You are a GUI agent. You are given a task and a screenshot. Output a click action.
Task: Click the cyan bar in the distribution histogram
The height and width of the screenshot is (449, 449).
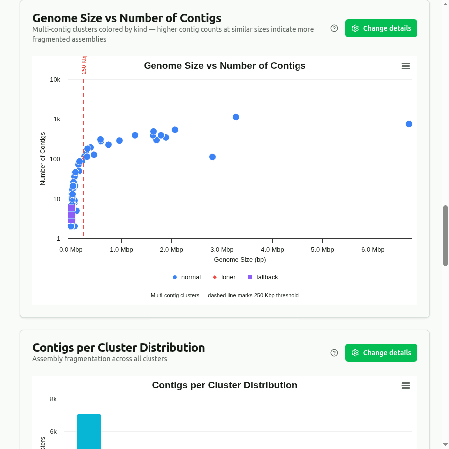coord(89,431)
